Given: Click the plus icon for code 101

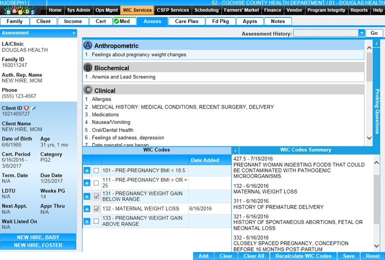Looking at the screenshot, I should pyautogui.click(x=87, y=171).
